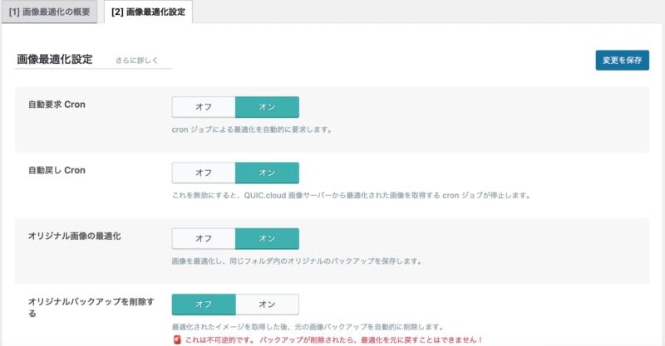
Task: Click the 画像最適化設定 section heading
Action: point(55,60)
